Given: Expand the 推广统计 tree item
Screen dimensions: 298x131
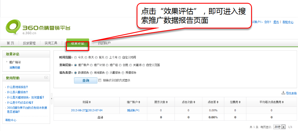Looking at the screenshot, I should pyautogui.click(x=7, y=62).
